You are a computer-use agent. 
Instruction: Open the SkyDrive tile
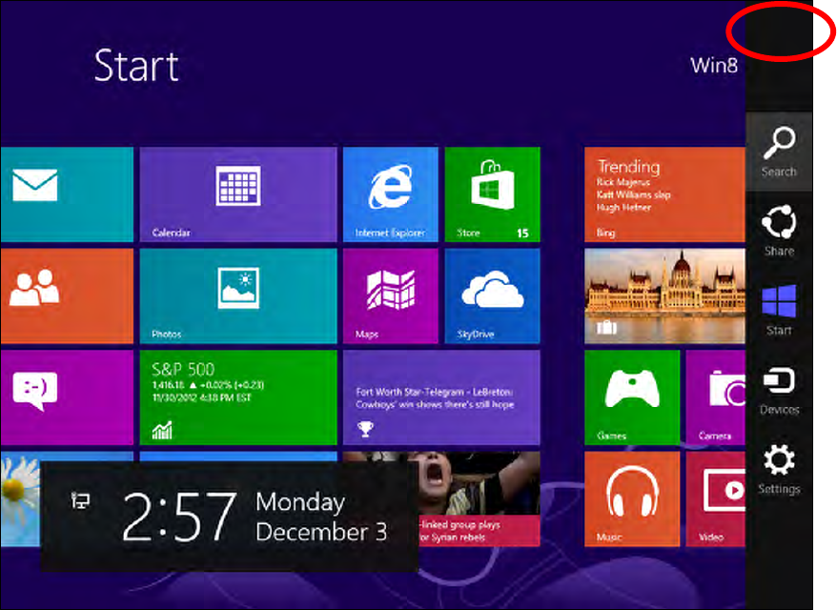[492, 295]
